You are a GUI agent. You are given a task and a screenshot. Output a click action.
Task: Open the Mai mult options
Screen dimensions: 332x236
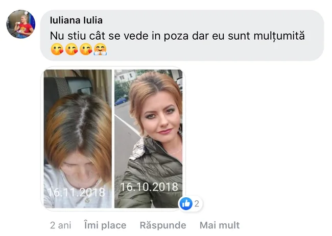coord(220,225)
